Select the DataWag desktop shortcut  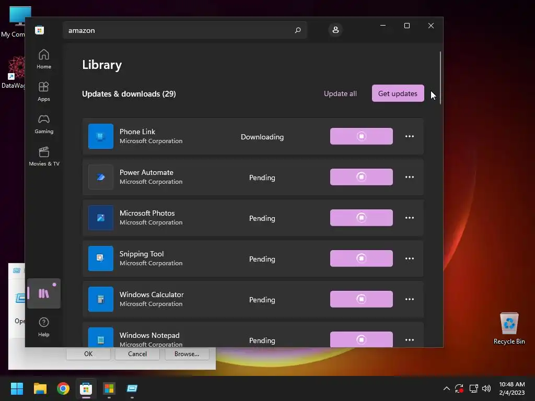click(x=13, y=73)
